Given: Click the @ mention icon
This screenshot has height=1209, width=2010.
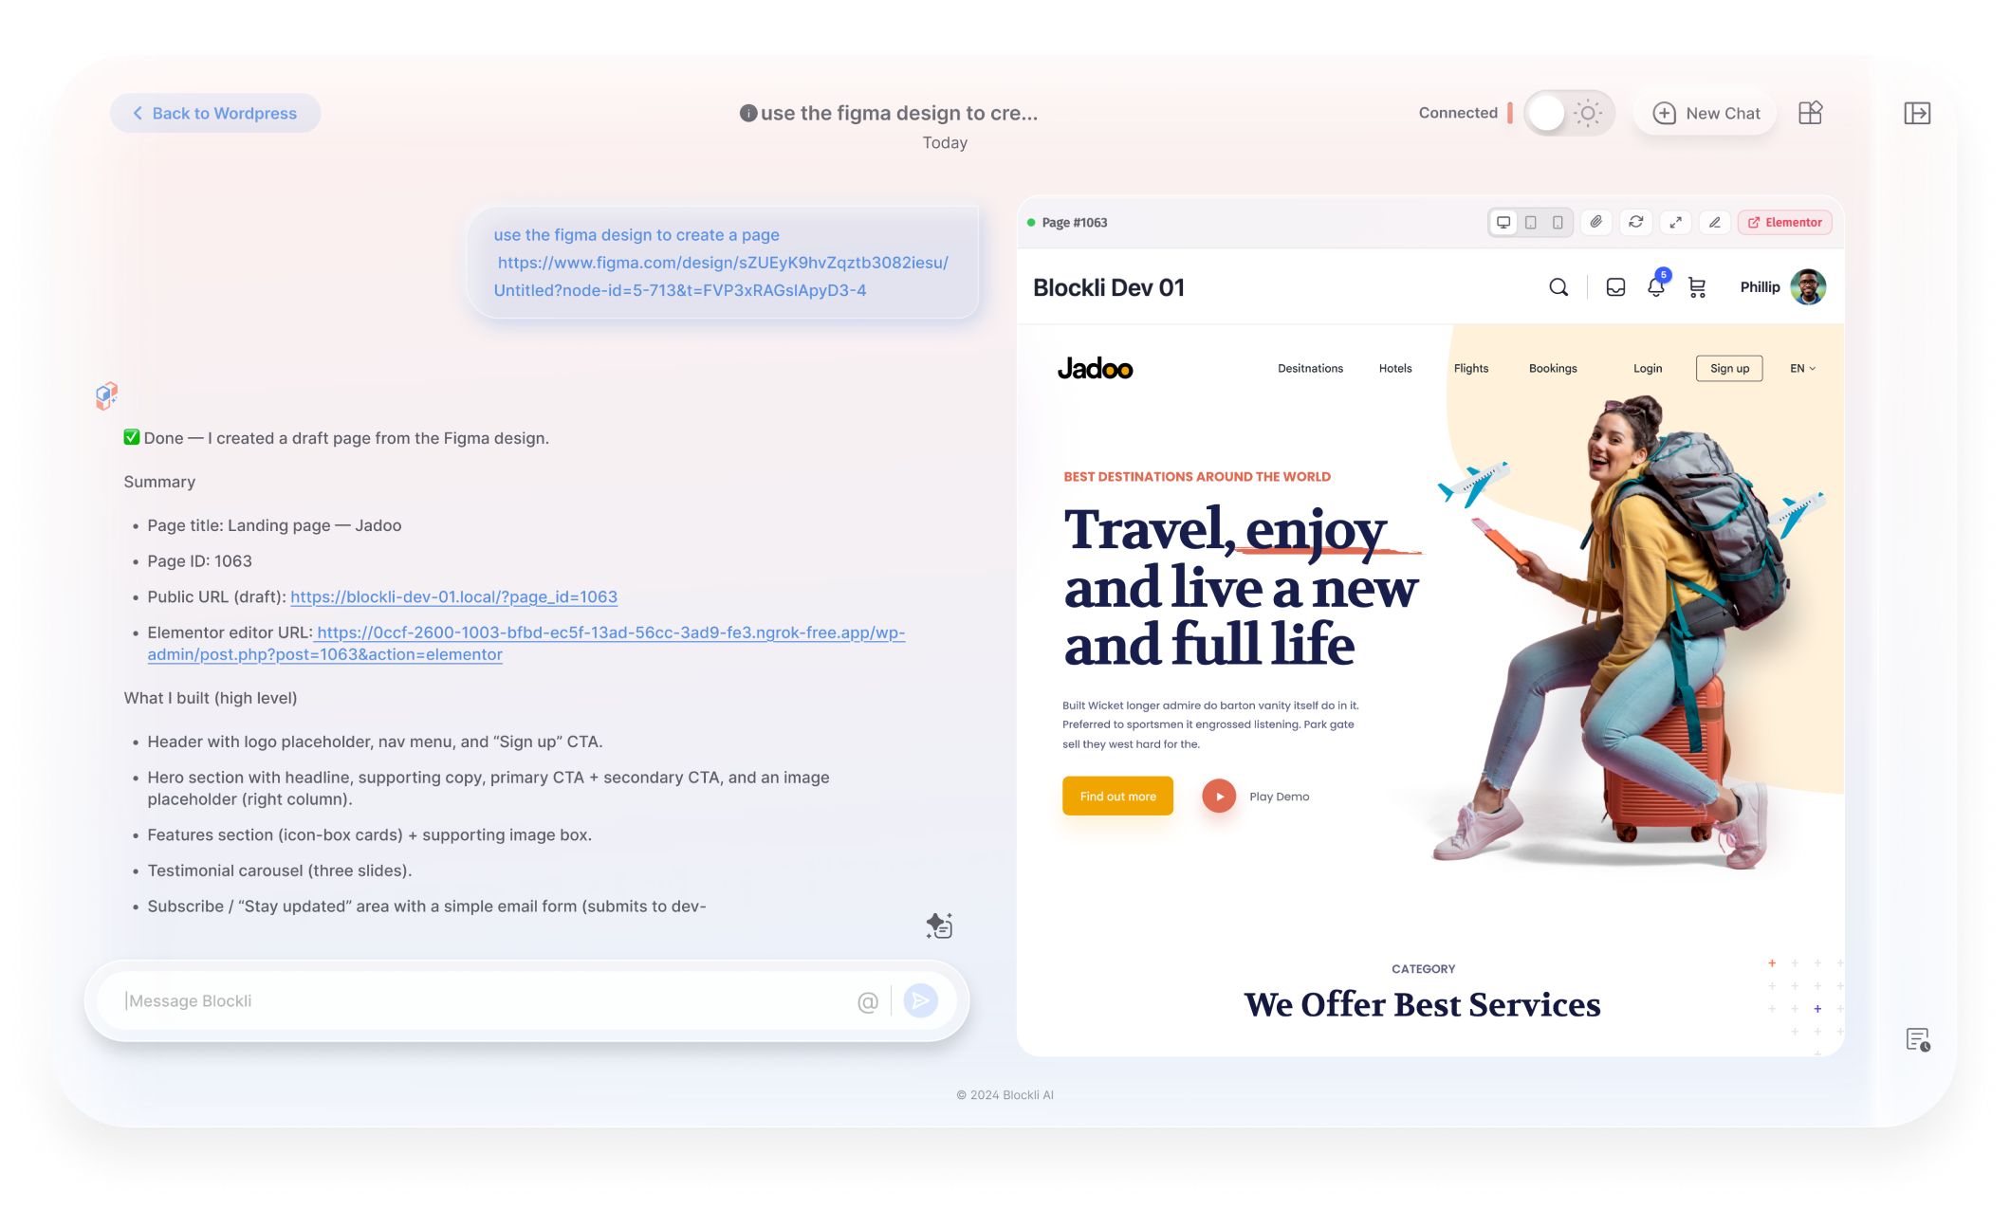Looking at the screenshot, I should click(x=867, y=1002).
